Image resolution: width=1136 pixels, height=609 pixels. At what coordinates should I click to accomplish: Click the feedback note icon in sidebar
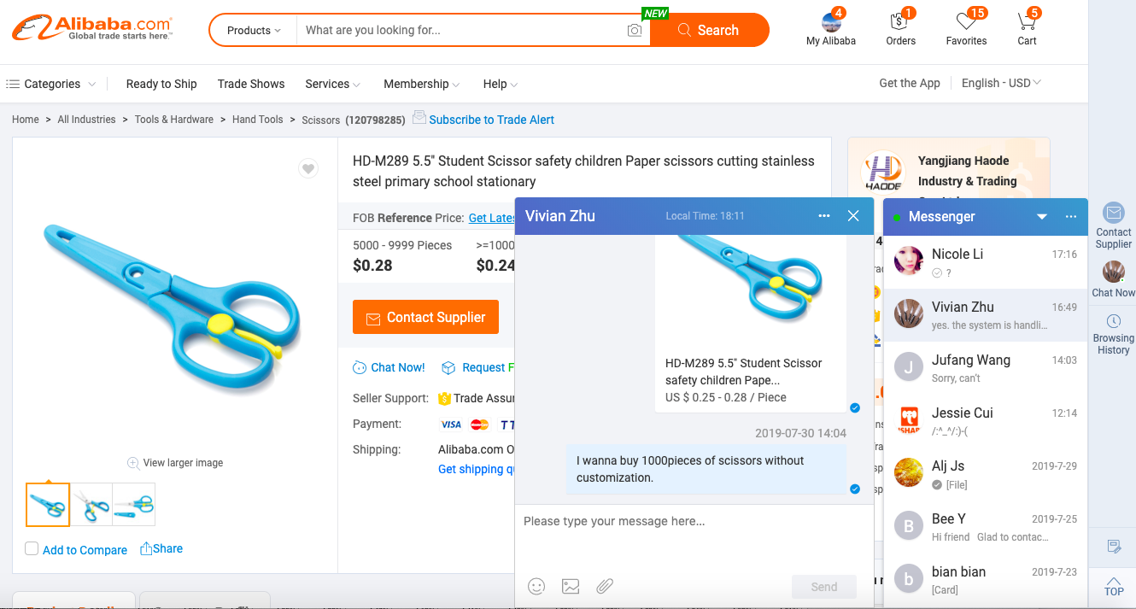1113,547
